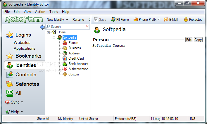Open the Phone Prefix dropdown arrow
Viewport: 207px width, 124px height.
click(x=159, y=19)
